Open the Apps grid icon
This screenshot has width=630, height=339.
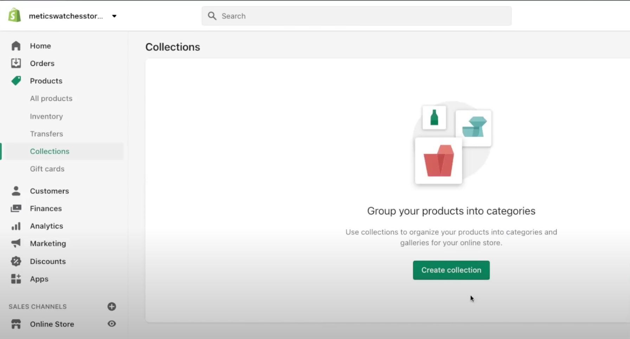[16, 279]
